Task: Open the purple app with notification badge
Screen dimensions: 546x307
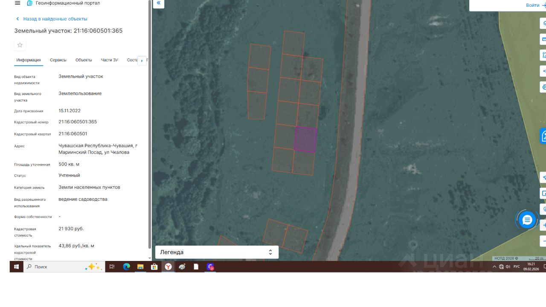Action: pyautogui.click(x=210, y=266)
